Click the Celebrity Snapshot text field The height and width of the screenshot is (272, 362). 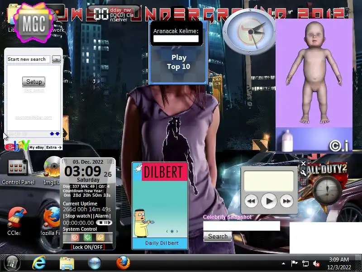pyautogui.click(x=242, y=226)
